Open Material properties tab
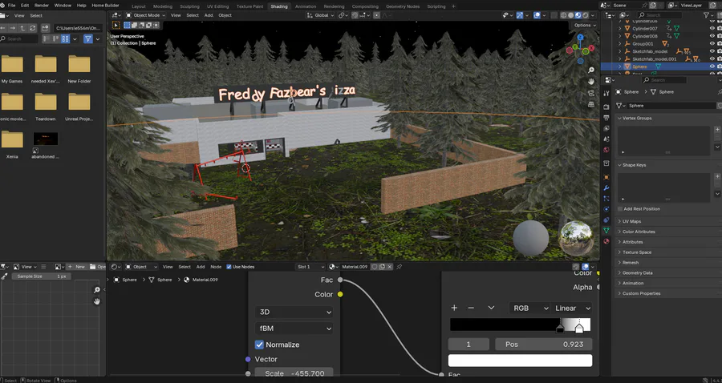 tap(606, 241)
